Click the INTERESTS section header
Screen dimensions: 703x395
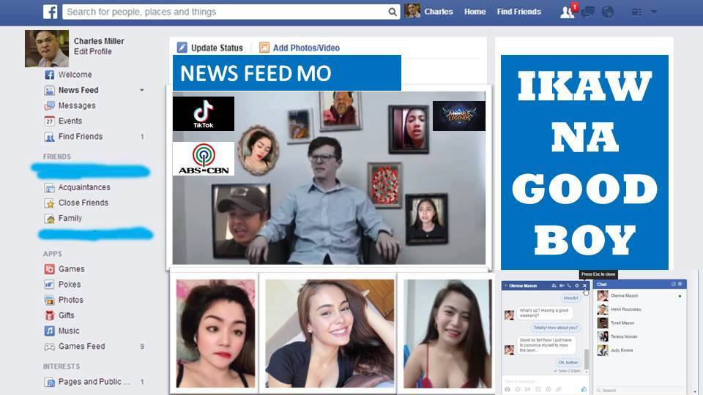(62, 366)
